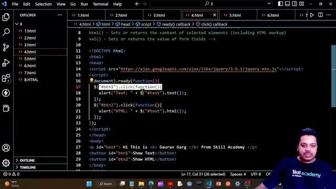Open Windows Start menu

(x=89, y=184)
